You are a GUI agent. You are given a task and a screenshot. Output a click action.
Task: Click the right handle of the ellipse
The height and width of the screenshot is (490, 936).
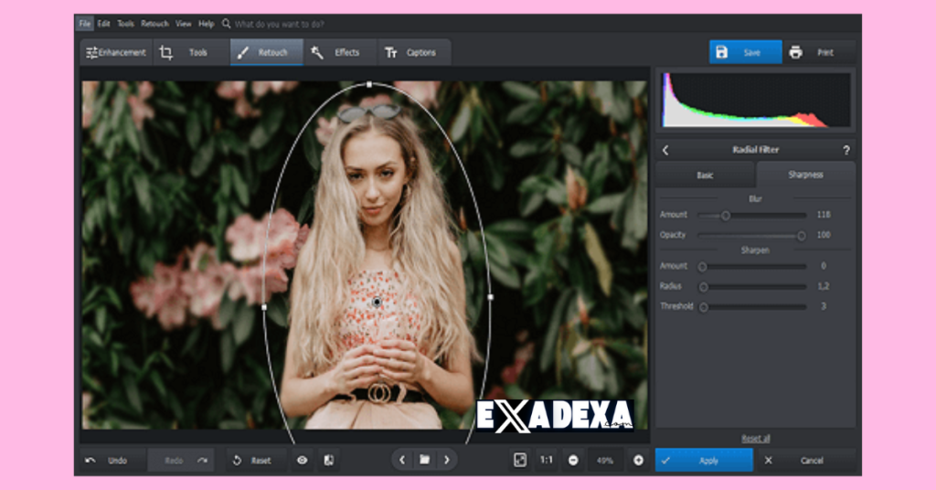coord(490,296)
